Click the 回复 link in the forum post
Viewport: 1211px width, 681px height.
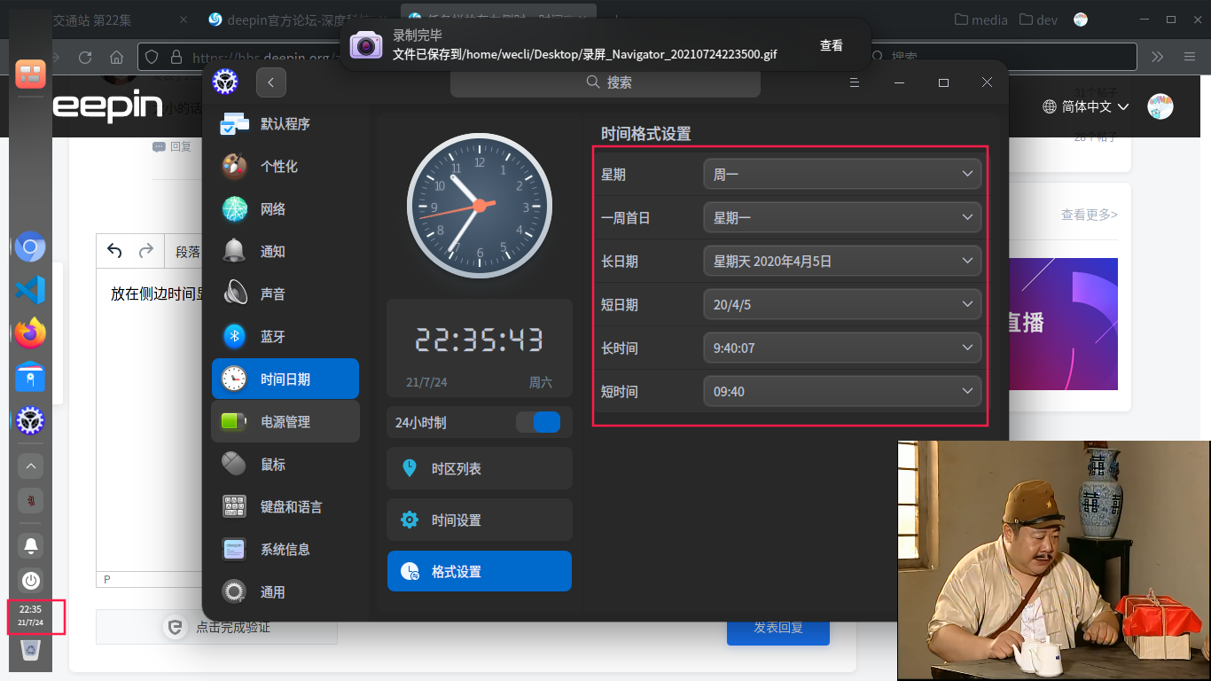coord(173,146)
